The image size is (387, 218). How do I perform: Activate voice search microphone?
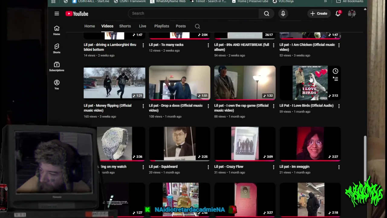283,13
